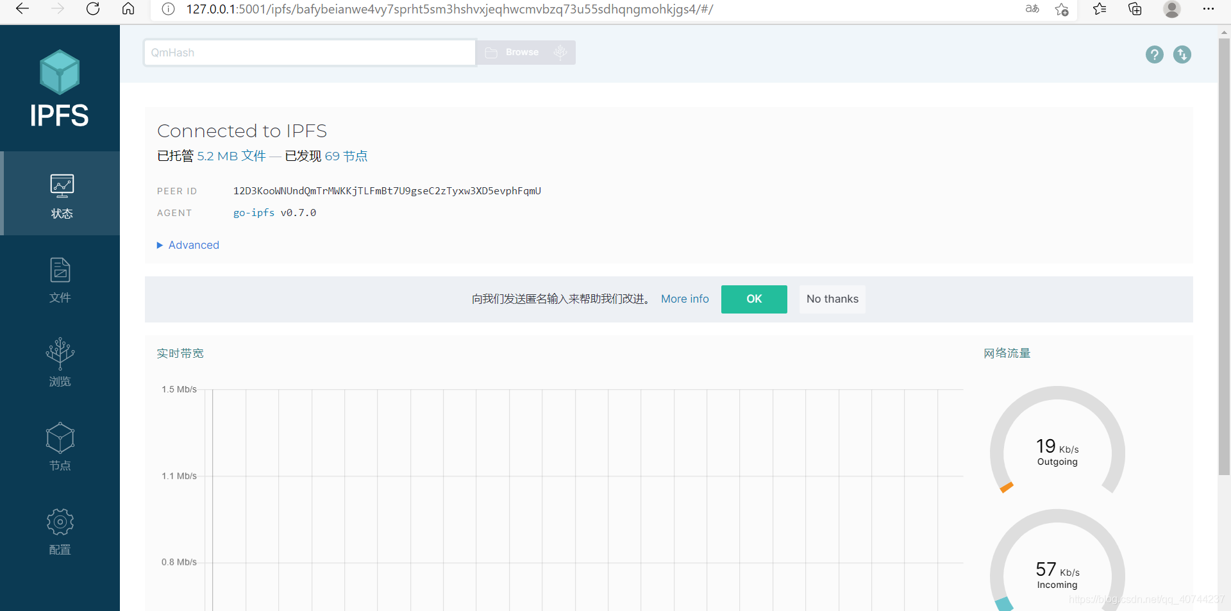This screenshot has width=1231, height=611.
Task: Click the browser back arrow
Action: pos(22,9)
